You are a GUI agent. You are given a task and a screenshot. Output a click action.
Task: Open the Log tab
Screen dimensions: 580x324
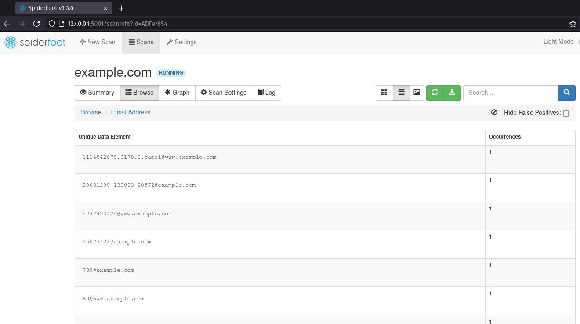(266, 93)
